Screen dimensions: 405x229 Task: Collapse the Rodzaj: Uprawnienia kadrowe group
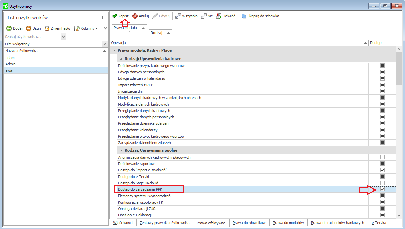121,59
